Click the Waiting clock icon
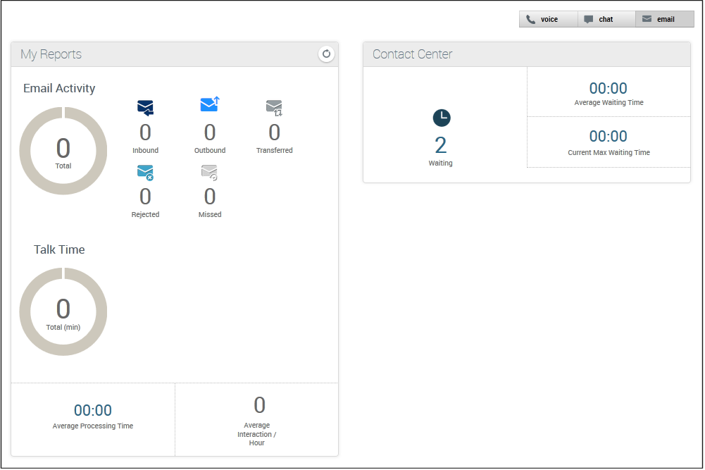 (x=441, y=118)
